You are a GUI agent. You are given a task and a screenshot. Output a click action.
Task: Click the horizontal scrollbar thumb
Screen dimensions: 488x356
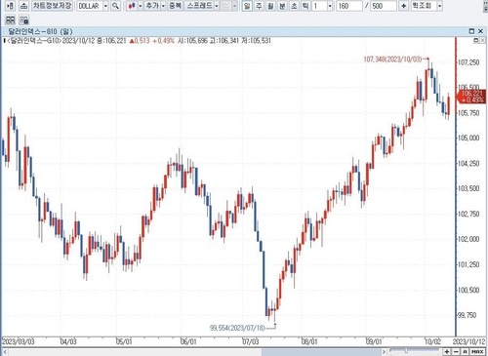(x=321, y=352)
